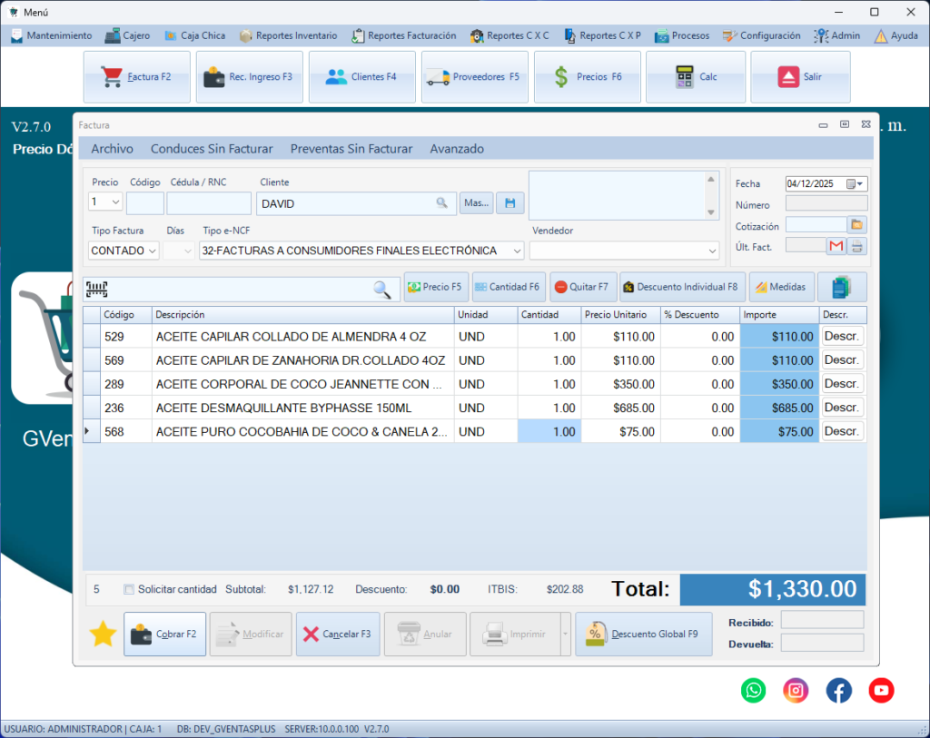Screen dimensions: 930x738
Task: Click the Cobrar F2 button
Action: (164, 635)
